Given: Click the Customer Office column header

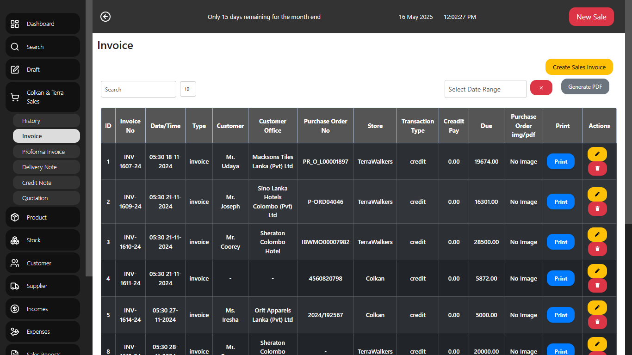Looking at the screenshot, I should pyautogui.click(x=273, y=126).
